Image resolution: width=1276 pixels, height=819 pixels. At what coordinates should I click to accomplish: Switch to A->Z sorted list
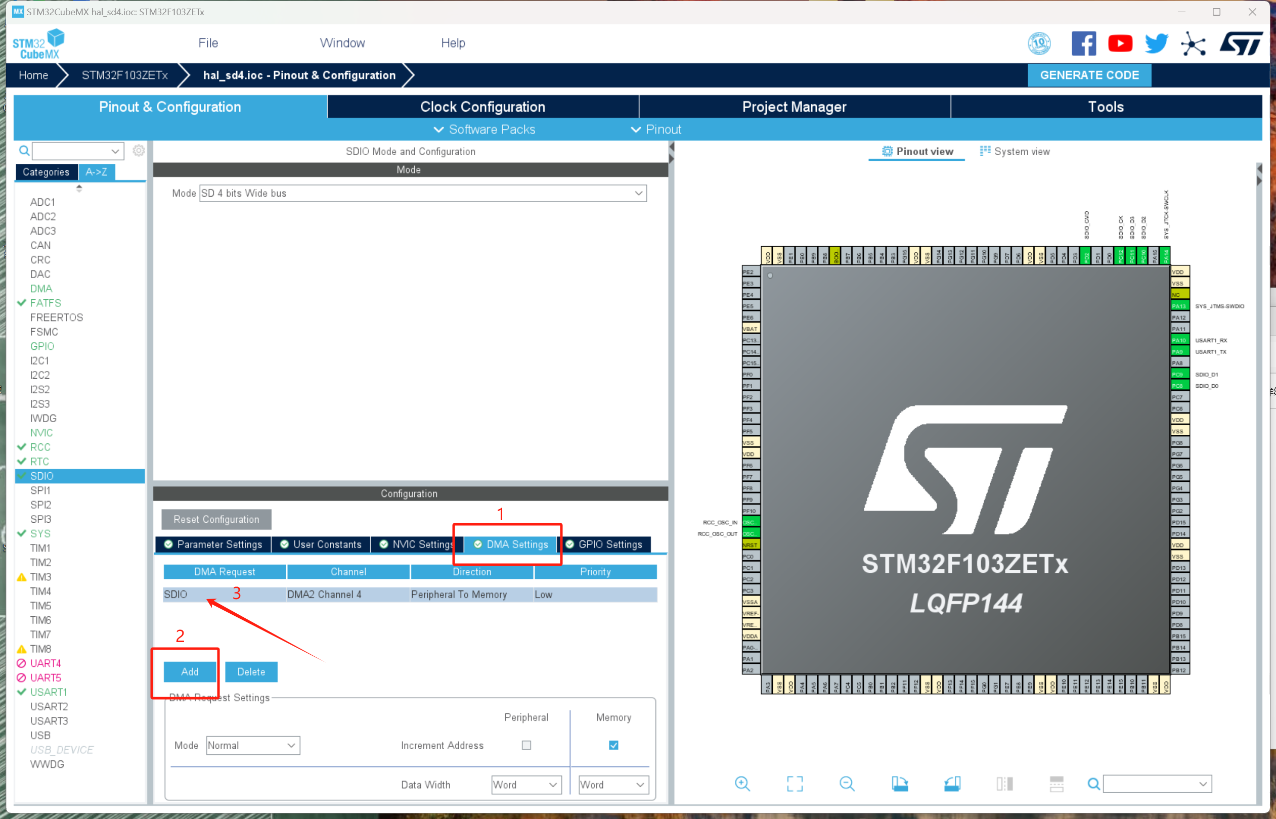(x=96, y=172)
